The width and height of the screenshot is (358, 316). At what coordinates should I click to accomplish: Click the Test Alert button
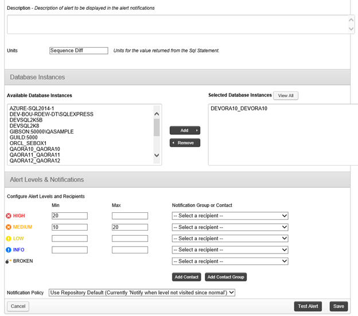pyautogui.click(x=308, y=306)
